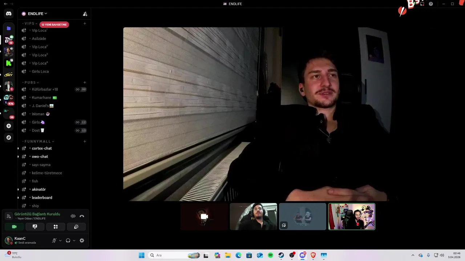Viewport: 465px width, 261px height.
Task: Click Görüntülü Bağlantı Kuruldu status text
Action: (37, 214)
